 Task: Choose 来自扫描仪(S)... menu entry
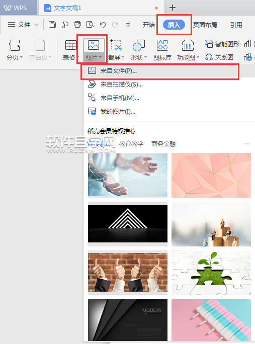[x=169, y=84]
